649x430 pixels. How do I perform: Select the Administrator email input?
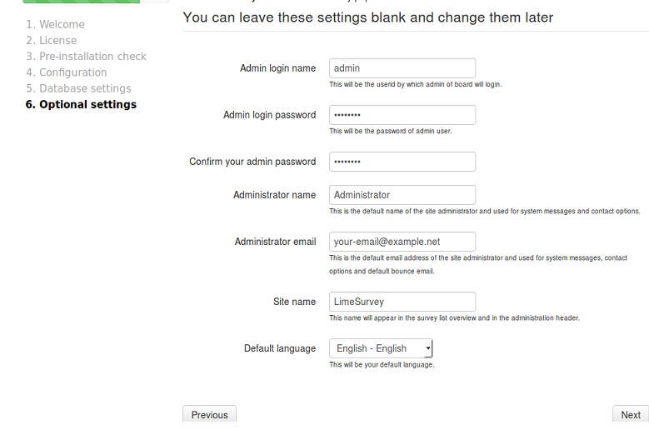402,242
